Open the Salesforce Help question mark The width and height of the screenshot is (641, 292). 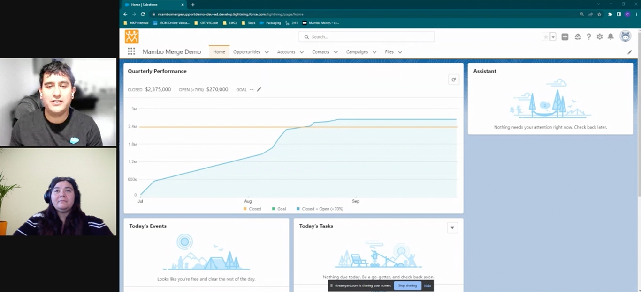pyautogui.click(x=588, y=37)
